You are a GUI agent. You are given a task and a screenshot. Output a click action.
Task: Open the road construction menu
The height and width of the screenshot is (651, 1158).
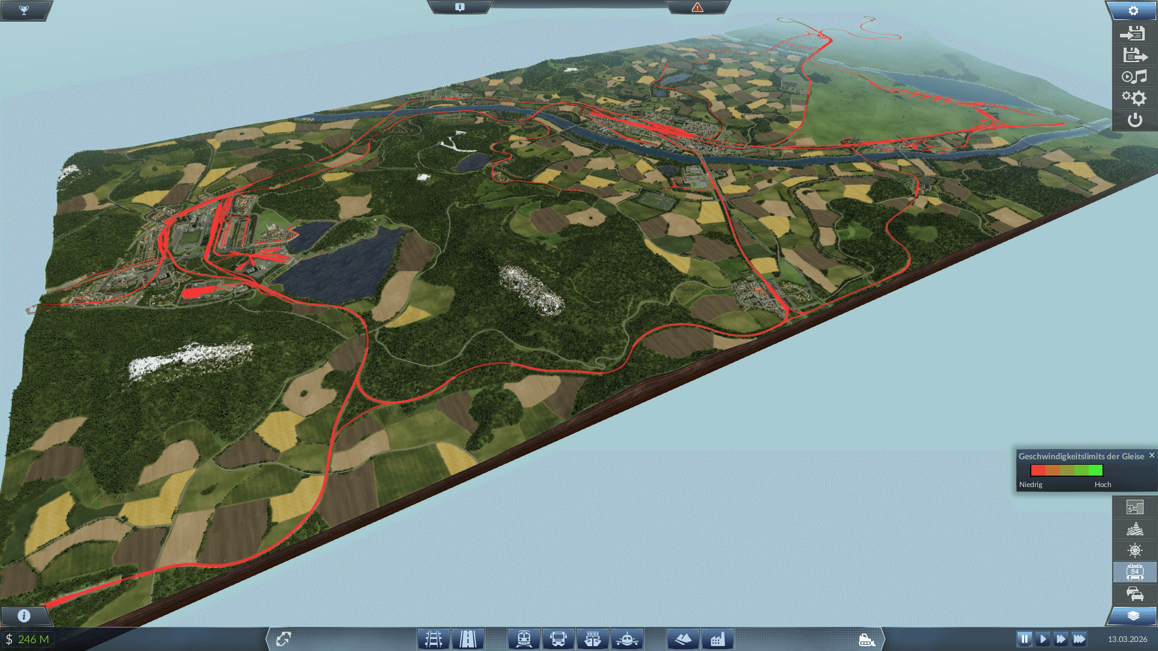tap(468, 639)
